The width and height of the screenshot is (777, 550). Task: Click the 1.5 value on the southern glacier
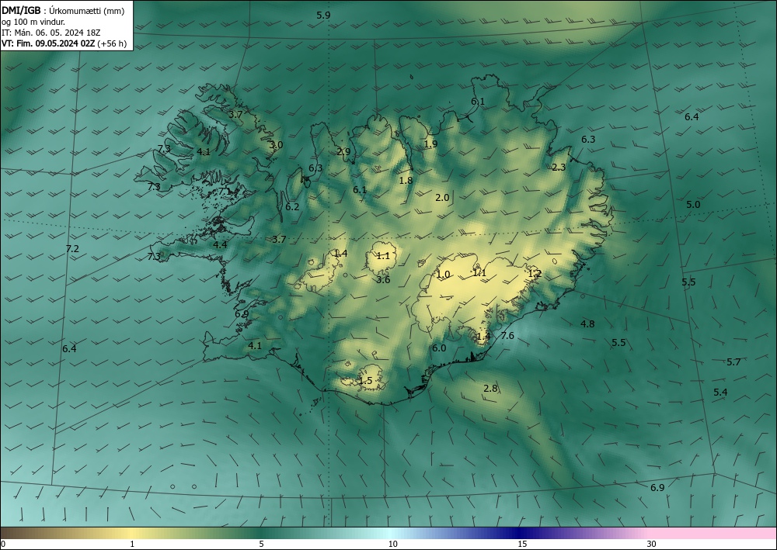(365, 381)
